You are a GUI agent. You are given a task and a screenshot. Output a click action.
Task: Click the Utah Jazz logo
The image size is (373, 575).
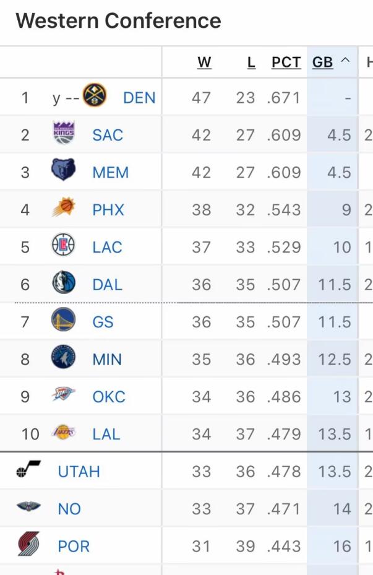coord(28,470)
